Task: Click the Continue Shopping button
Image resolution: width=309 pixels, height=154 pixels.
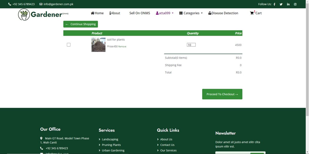Action: pyautogui.click(x=81, y=24)
